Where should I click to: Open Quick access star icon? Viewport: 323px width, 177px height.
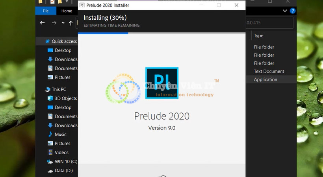[48, 41]
